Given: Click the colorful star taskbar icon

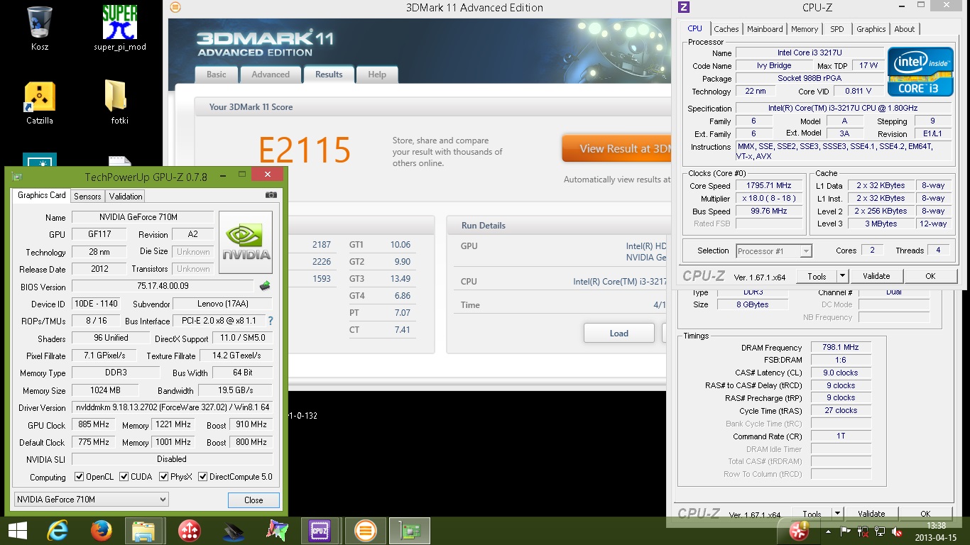Looking at the screenshot, I should point(276,530).
